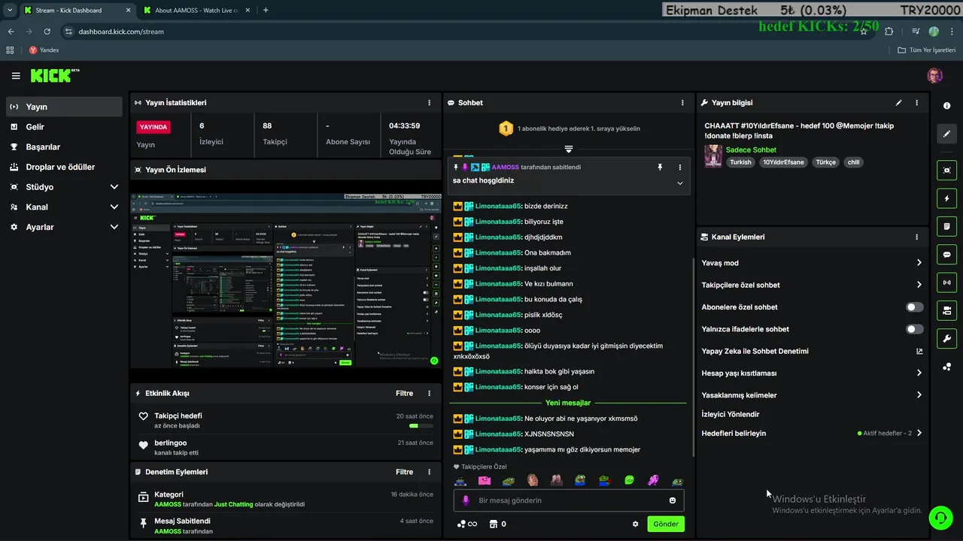The image size is (963, 541).
Task: Edit stream info with pencil icon
Action: pos(898,103)
